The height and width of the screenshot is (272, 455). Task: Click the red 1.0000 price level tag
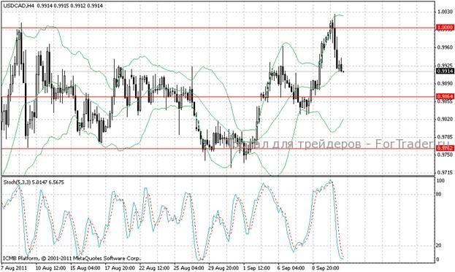445,28
